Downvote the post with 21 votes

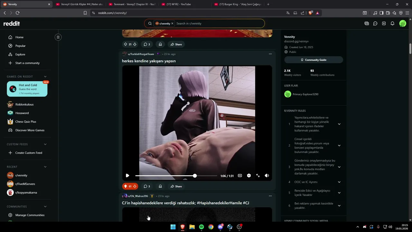(x=135, y=44)
